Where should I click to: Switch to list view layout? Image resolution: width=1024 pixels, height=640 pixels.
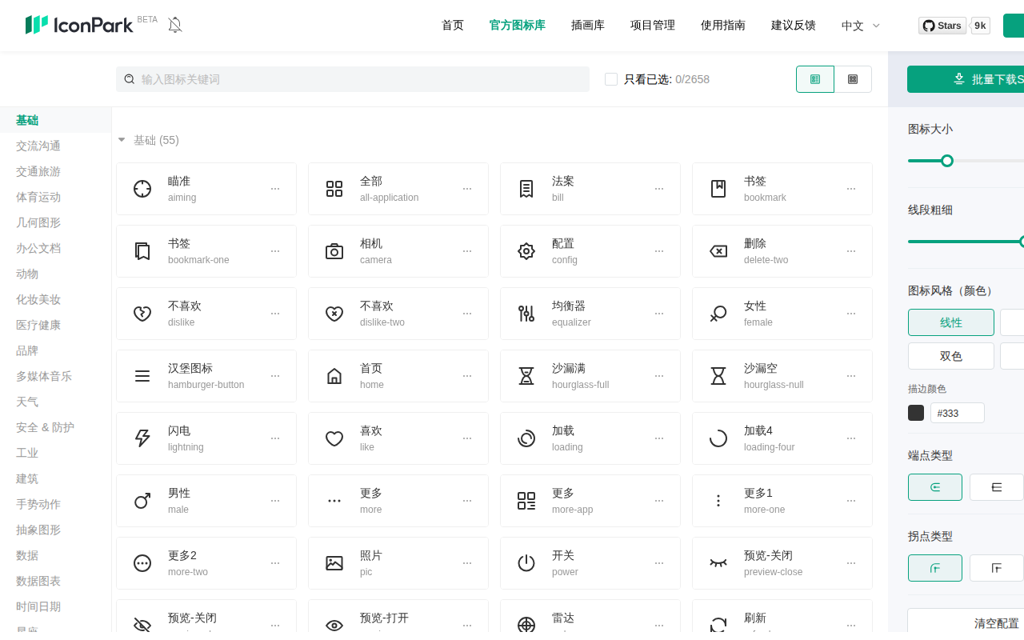[x=815, y=79]
